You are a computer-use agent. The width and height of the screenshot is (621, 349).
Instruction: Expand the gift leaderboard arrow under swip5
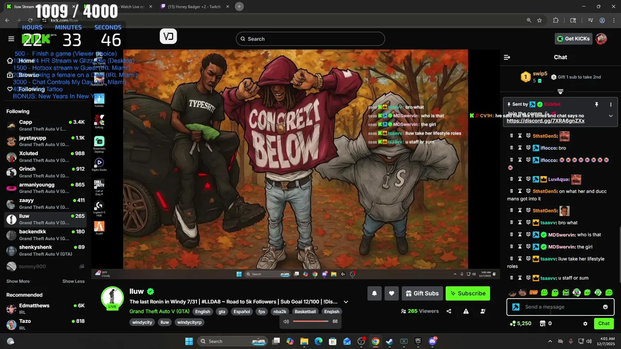coord(560,91)
